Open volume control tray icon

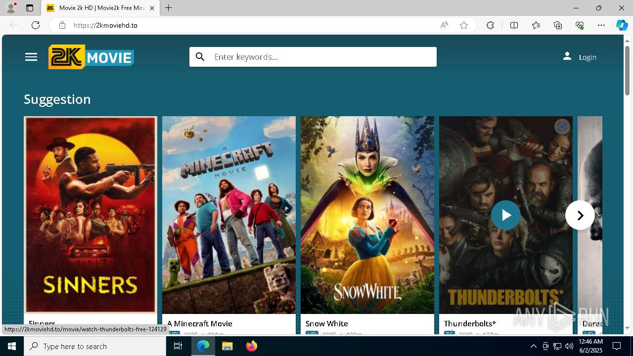(x=569, y=346)
